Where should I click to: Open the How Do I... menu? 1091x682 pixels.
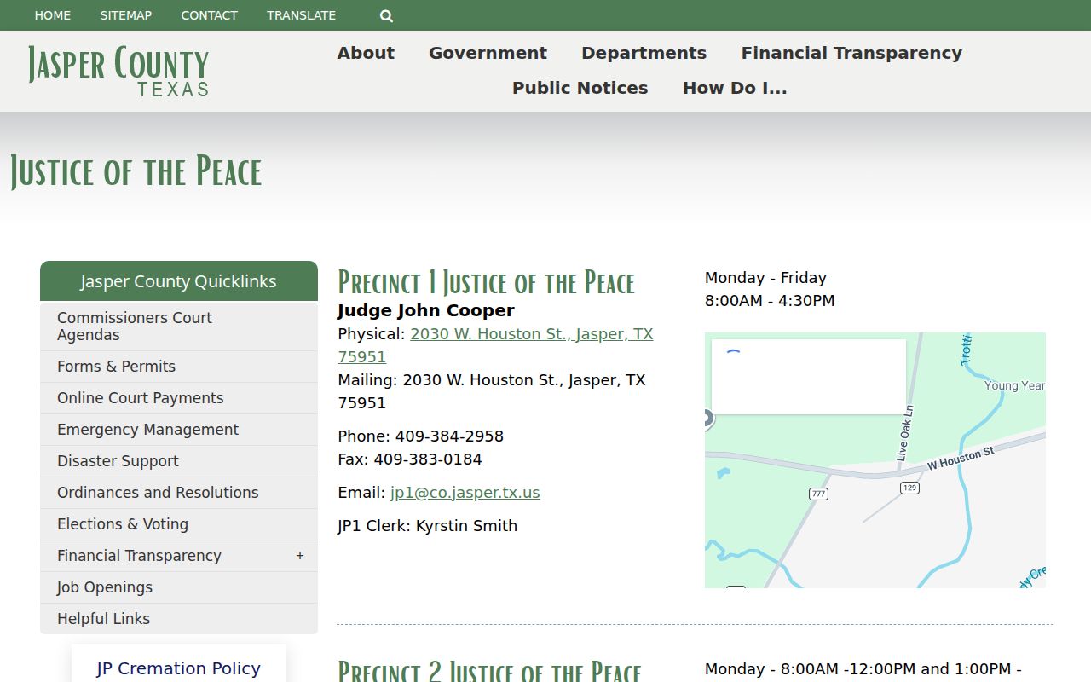pos(735,88)
